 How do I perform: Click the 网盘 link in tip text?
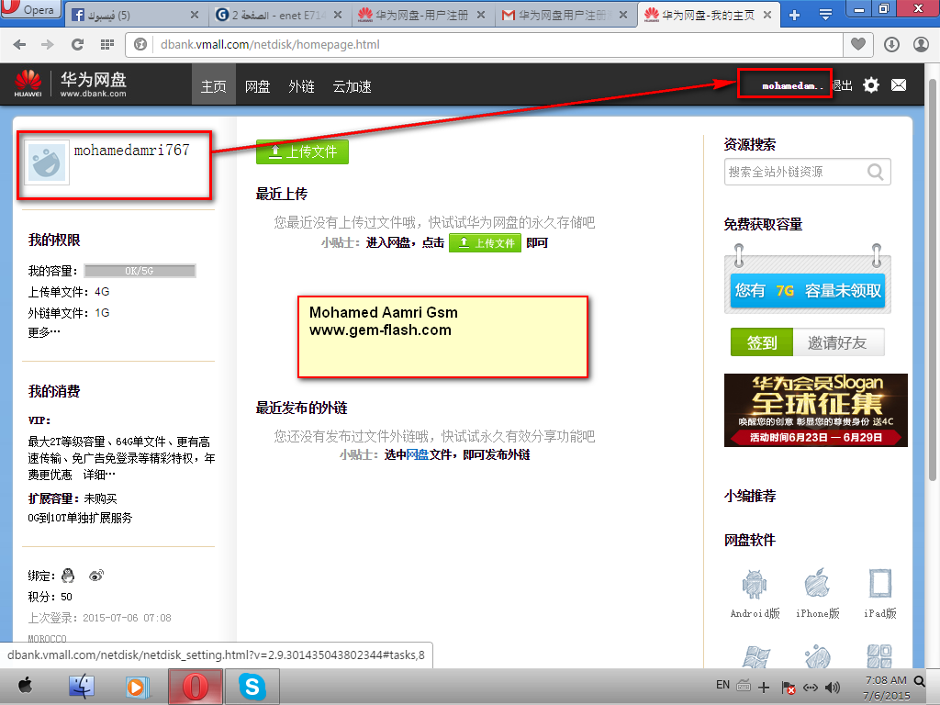point(418,454)
